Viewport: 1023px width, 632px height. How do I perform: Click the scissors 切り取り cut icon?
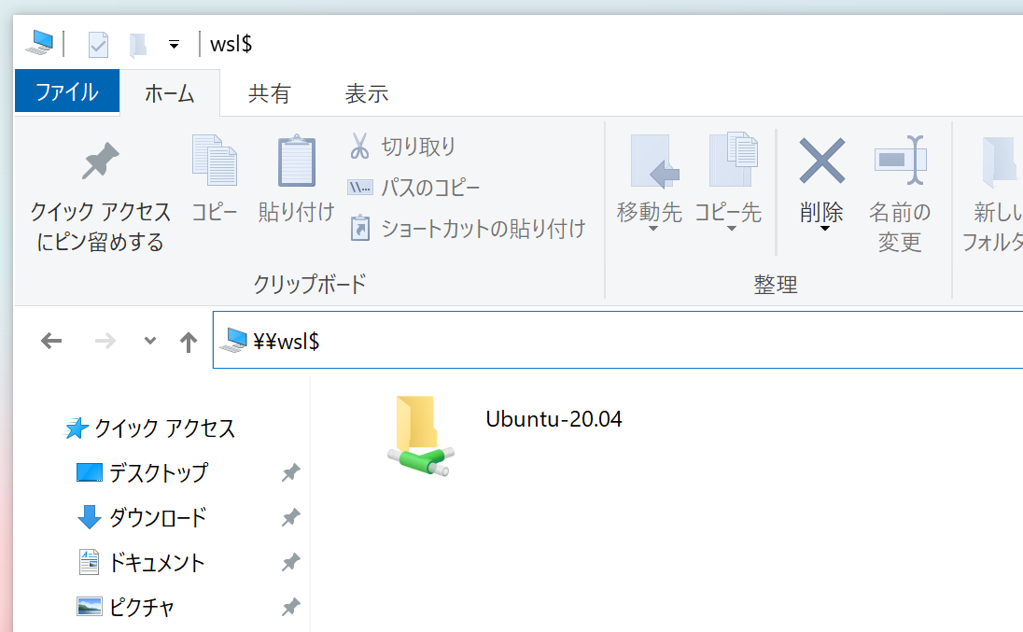tap(359, 147)
